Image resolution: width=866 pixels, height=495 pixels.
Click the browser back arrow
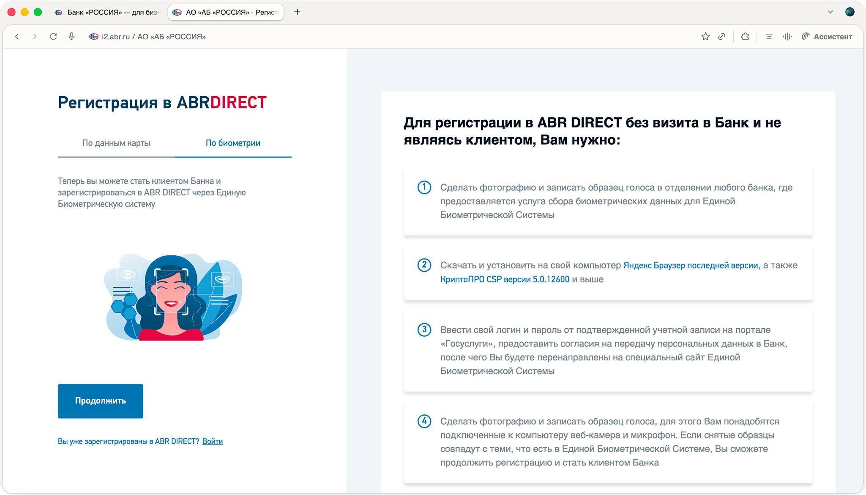(17, 37)
